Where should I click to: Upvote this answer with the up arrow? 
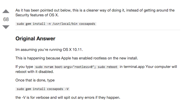pyautogui.click(x=6, y=11)
